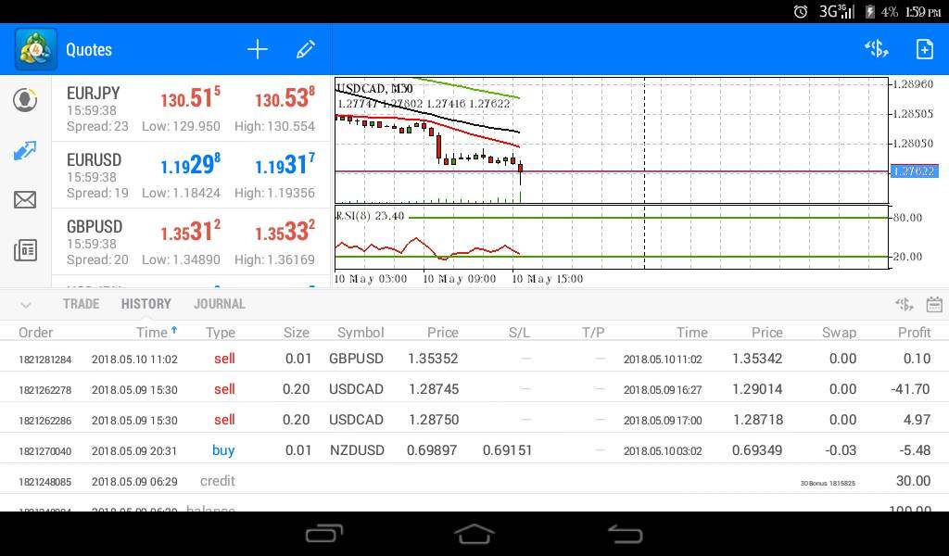
Task: Sort history by the Order column
Action: click(36, 332)
